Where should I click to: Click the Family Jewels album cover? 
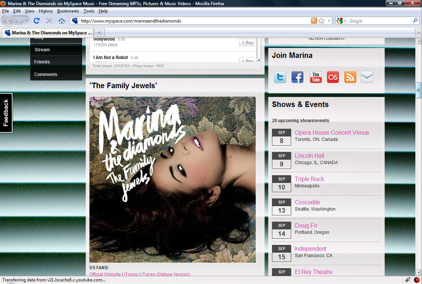coord(173,180)
